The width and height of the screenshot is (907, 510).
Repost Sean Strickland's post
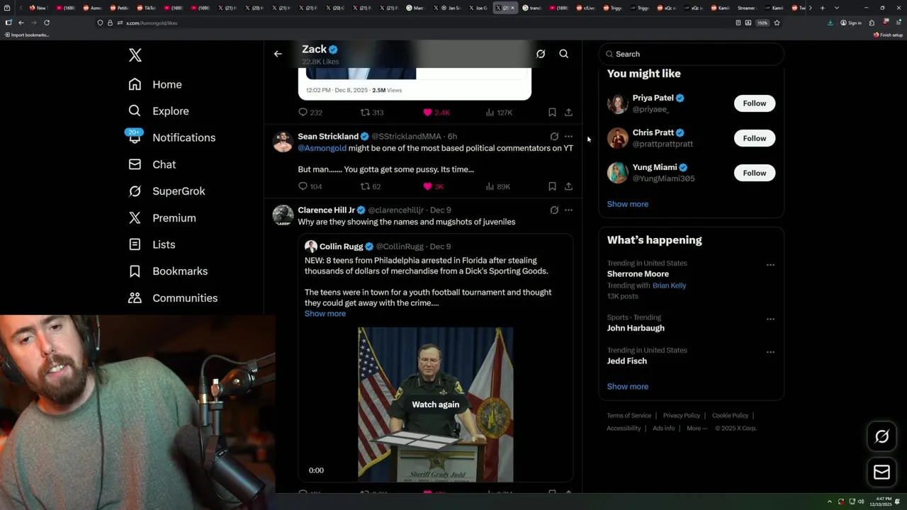click(x=371, y=186)
